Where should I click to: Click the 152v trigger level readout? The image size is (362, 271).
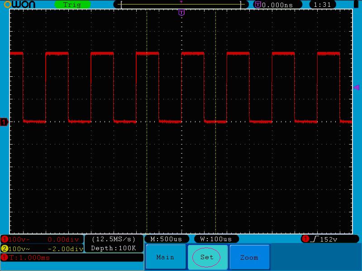(329, 239)
